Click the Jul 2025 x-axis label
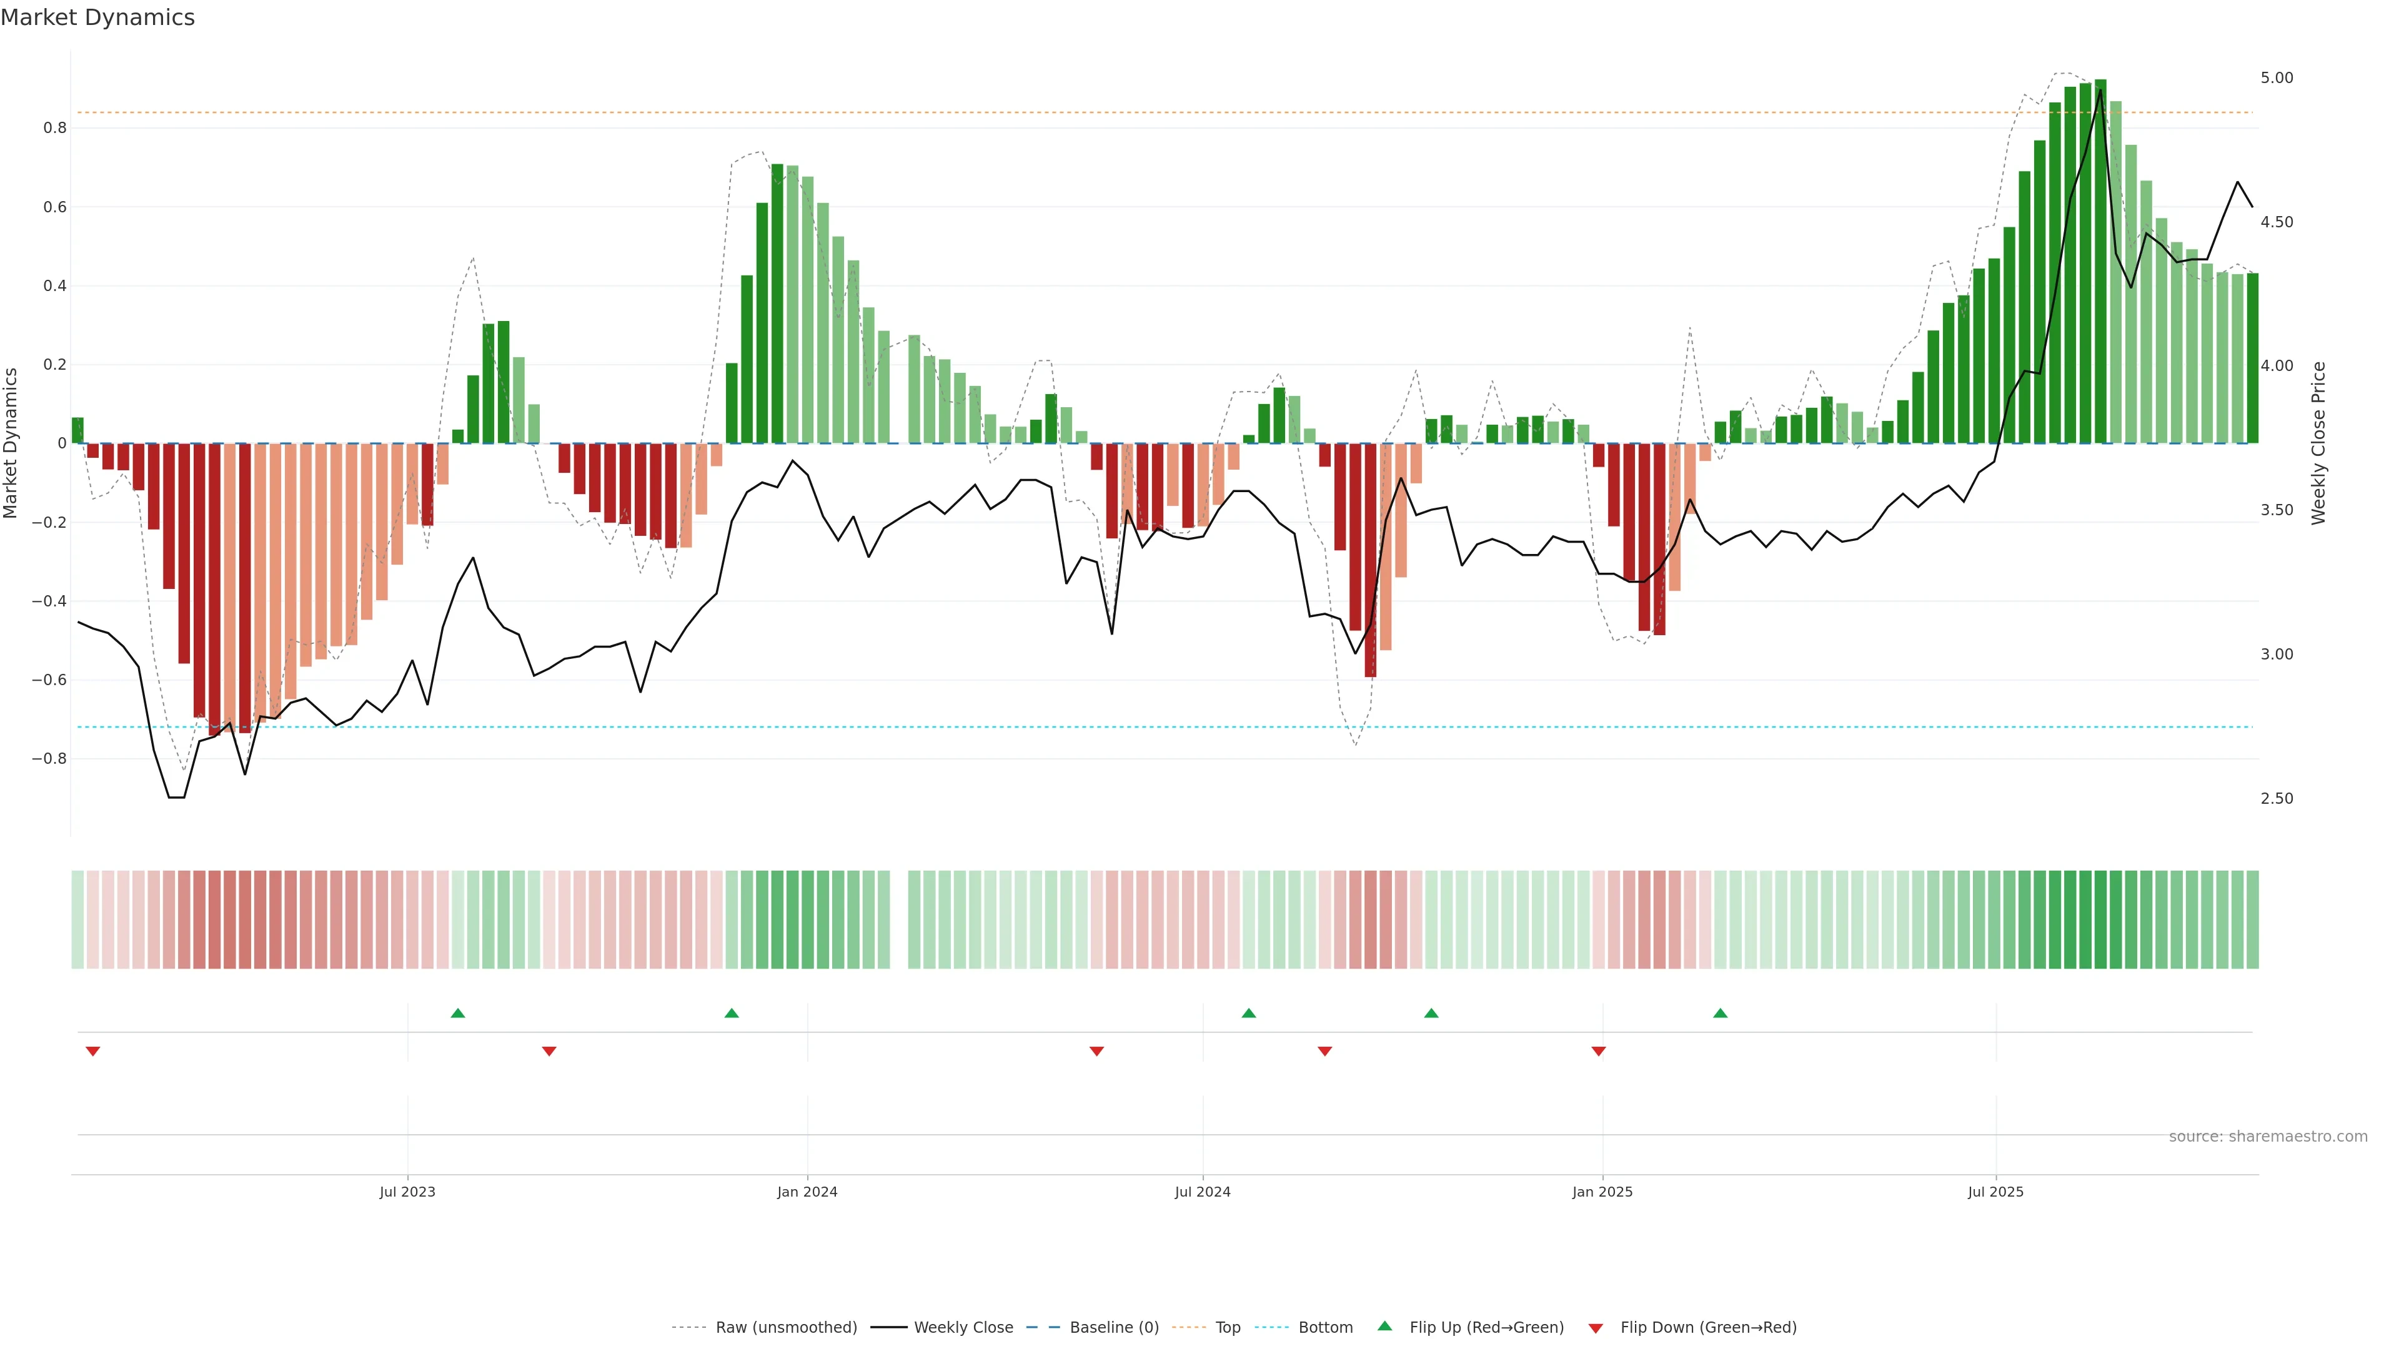 (1995, 1192)
